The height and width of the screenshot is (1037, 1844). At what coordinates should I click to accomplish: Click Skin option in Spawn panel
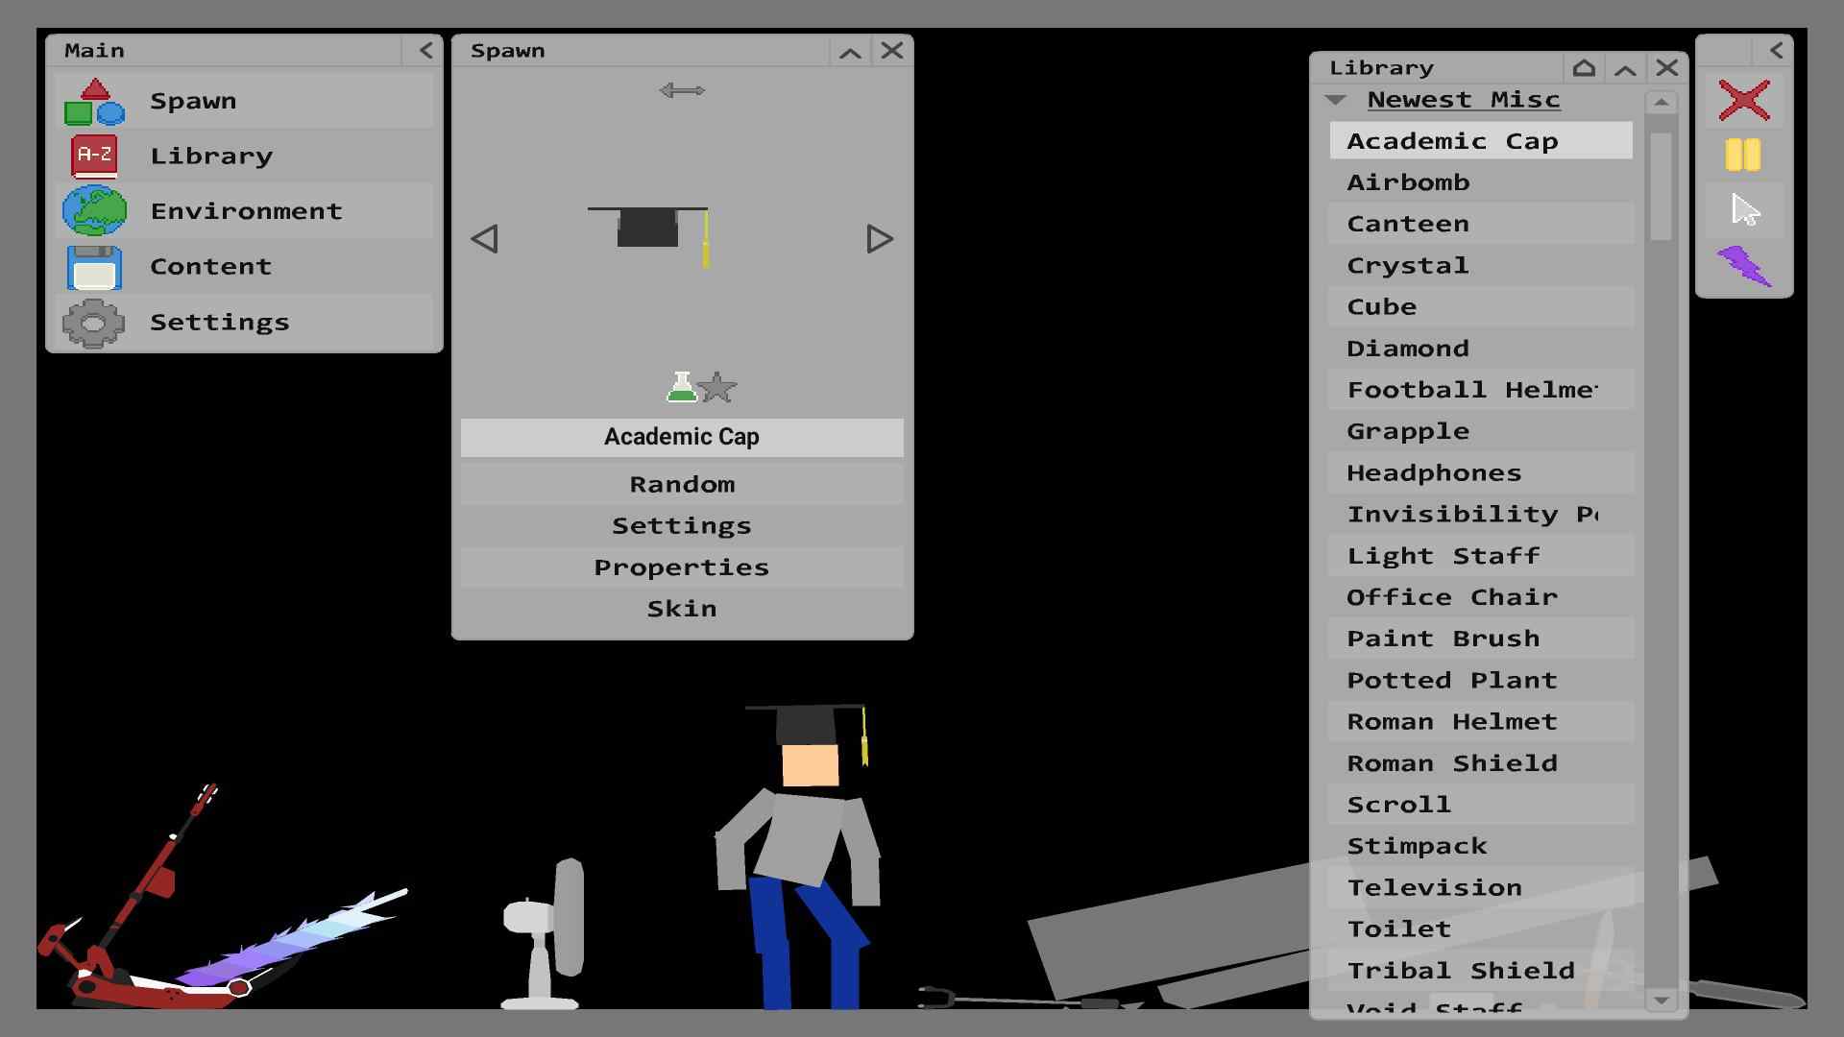[681, 608]
